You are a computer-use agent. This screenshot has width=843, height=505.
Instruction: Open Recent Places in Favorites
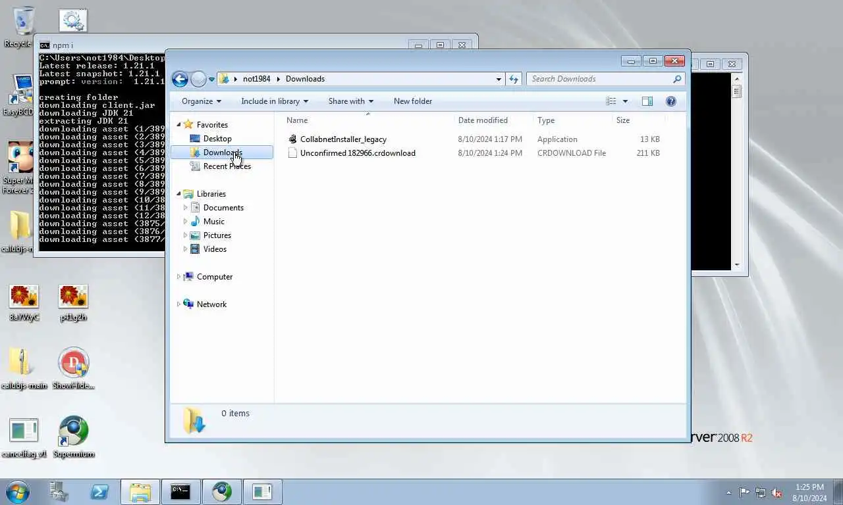[227, 166]
